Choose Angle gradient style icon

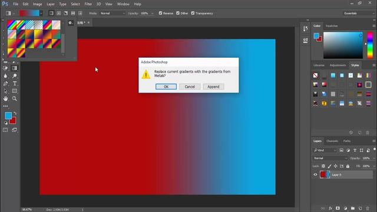point(65,13)
